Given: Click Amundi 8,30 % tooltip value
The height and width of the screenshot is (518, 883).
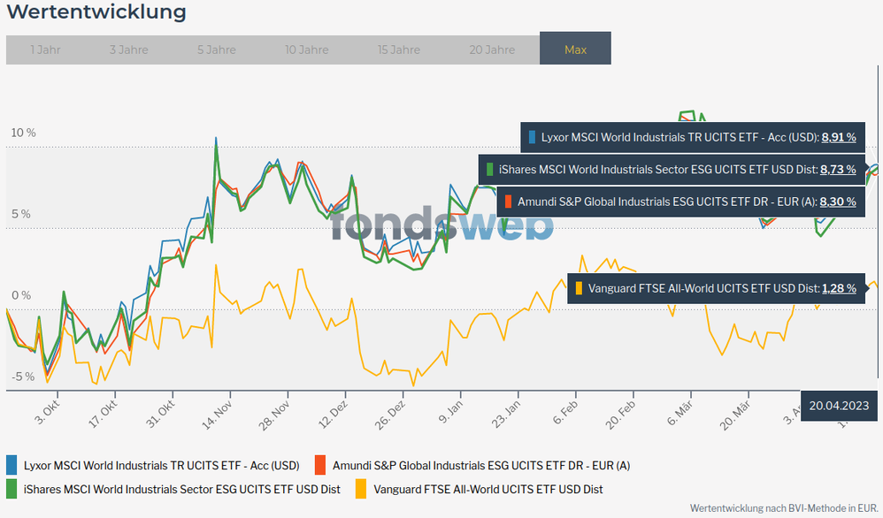Looking at the screenshot, I should tap(838, 202).
